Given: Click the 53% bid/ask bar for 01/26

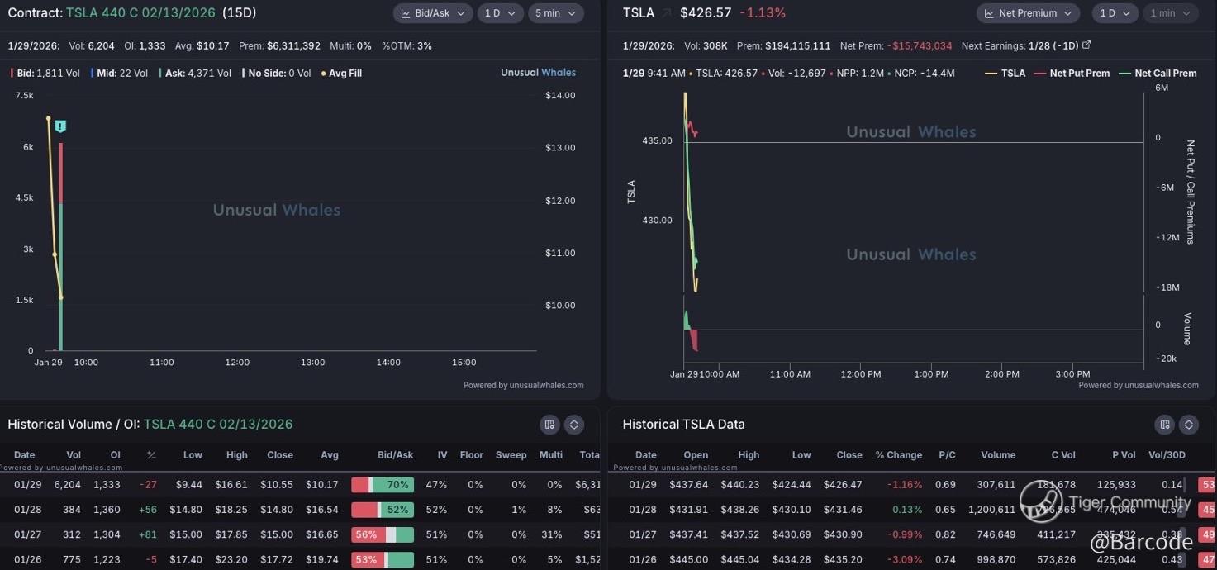Looking at the screenshot, I should click(x=383, y=559).
